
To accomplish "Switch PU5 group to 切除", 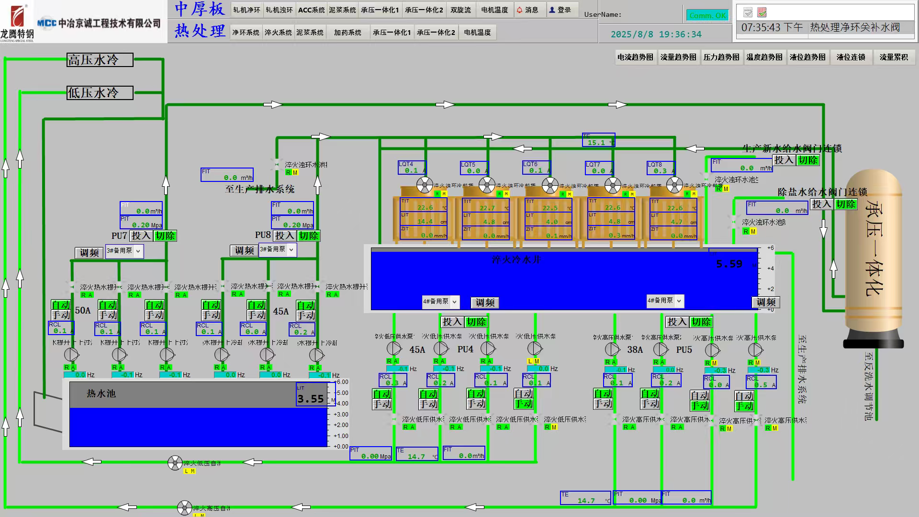I will [x=701, y=322].
